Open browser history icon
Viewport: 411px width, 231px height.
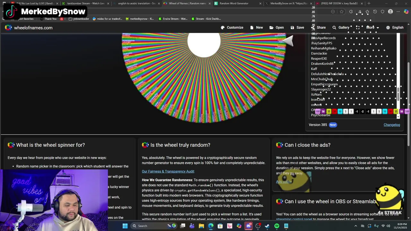[375, 12]
